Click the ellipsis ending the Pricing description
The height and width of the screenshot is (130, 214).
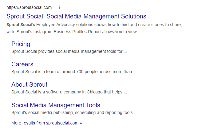coord(125,52)
